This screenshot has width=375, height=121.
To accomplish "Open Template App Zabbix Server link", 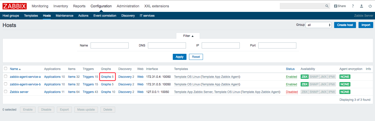I will pos(193,92).
